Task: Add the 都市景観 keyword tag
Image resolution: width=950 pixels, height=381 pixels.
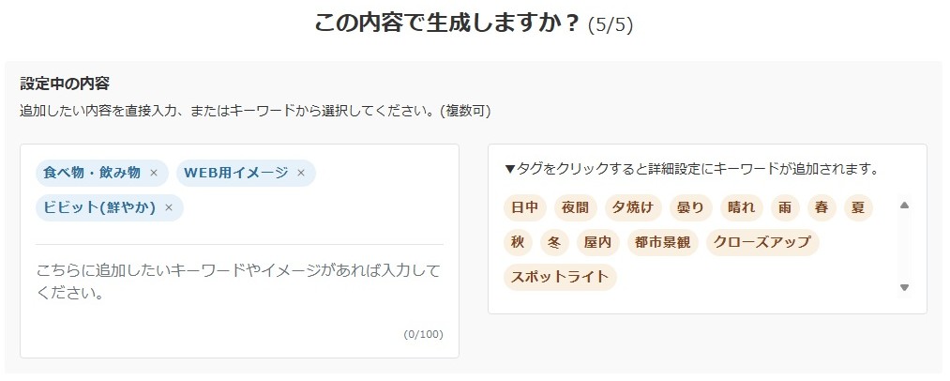Action: click(662, 242)
